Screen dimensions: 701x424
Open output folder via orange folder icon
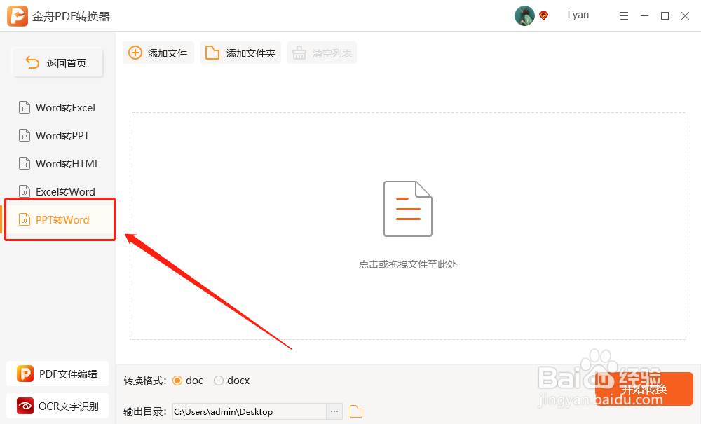356,411
